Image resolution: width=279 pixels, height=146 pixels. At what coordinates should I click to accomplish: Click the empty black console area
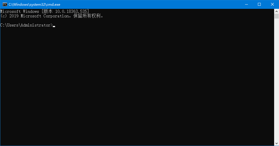(137, 85)
